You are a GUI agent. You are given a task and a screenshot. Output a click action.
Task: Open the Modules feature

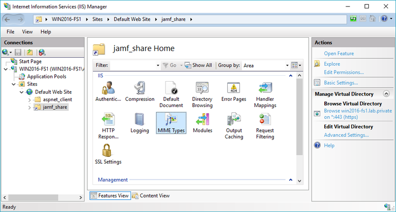click(x=202, y=123)
